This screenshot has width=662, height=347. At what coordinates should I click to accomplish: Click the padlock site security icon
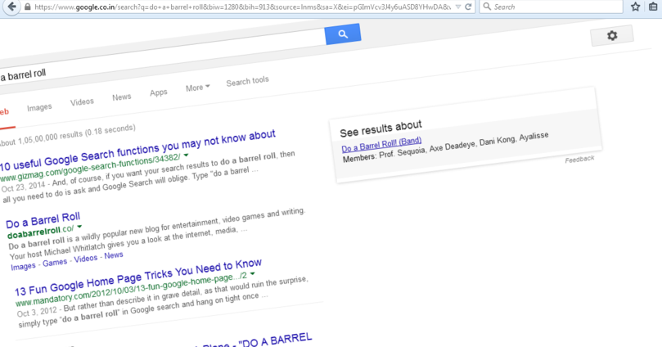point(28,7)
